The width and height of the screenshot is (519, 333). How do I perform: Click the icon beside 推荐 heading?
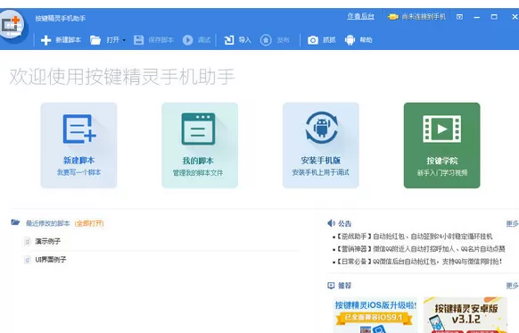331,286
